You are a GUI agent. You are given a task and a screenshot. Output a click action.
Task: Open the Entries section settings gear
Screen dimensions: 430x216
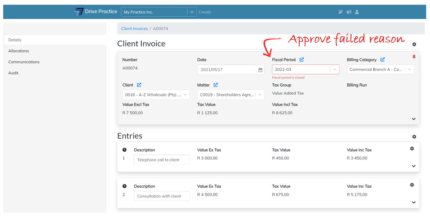click(x=414, y=137)
